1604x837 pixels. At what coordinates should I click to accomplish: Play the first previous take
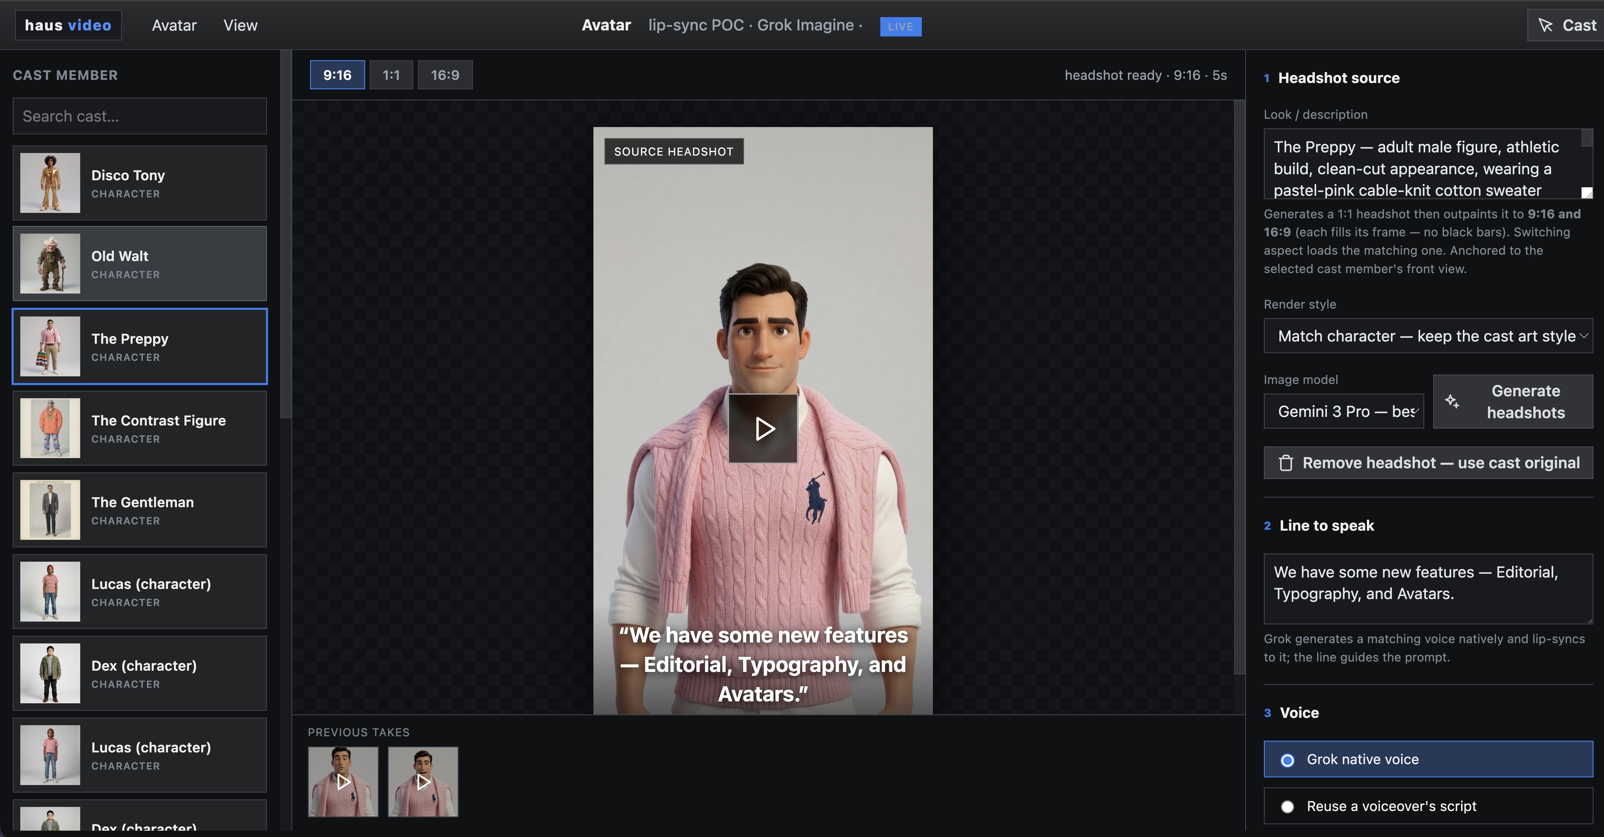click(343, 782)
